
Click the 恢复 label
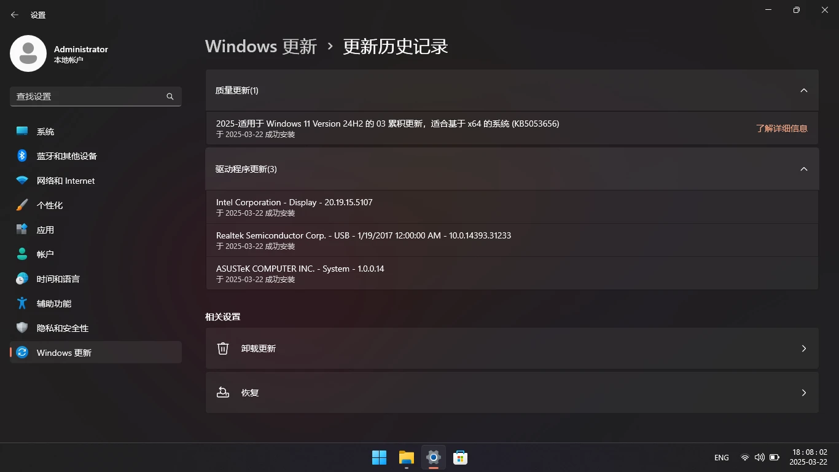click(x=250, y=393)
